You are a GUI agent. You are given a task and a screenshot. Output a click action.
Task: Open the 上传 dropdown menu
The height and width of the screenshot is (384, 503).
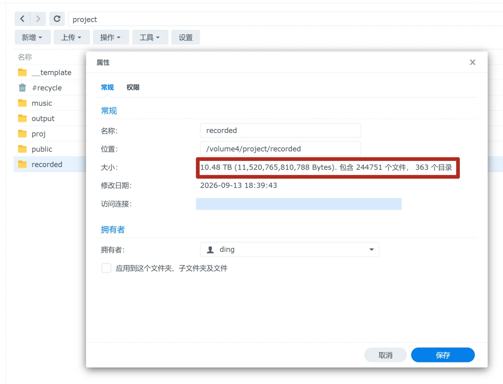72,37
